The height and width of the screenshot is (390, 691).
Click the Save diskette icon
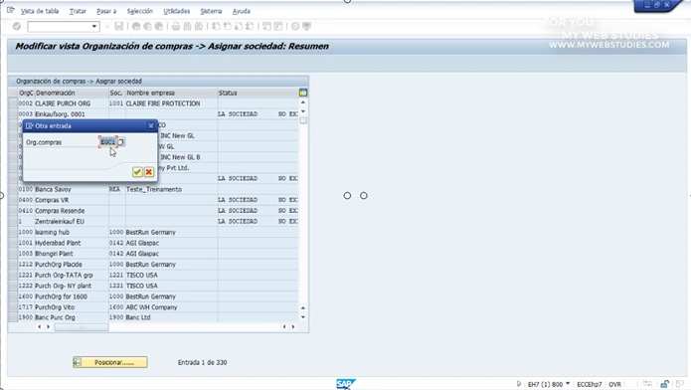coord(119,27)
